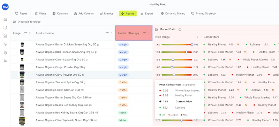279x127 pixels.
Task: Click Loblaws 1.92 competitor in first row
Action: pyautogui.click(x=257, y=44)
